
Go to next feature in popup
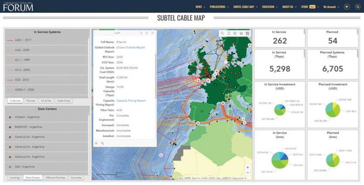click(147, 33)
